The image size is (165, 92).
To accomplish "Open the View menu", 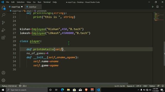I will [x=29, y=2].
